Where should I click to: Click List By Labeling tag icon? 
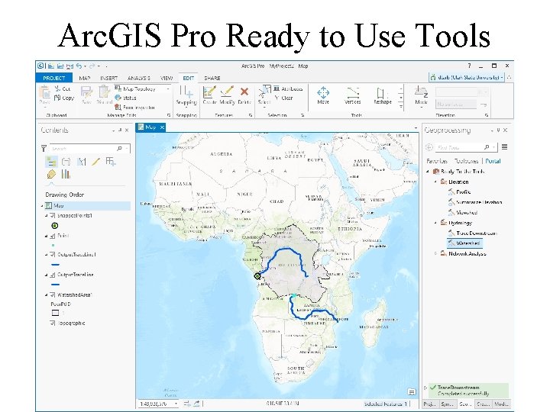click(x=51, y=174)
